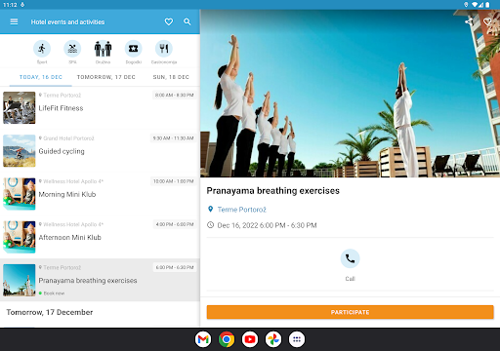The height and width of the screenshot is (351, 500).
Task: Click the Pranayama breathing exercises heading
Action: pyautogui.click(x=272, y=191)
